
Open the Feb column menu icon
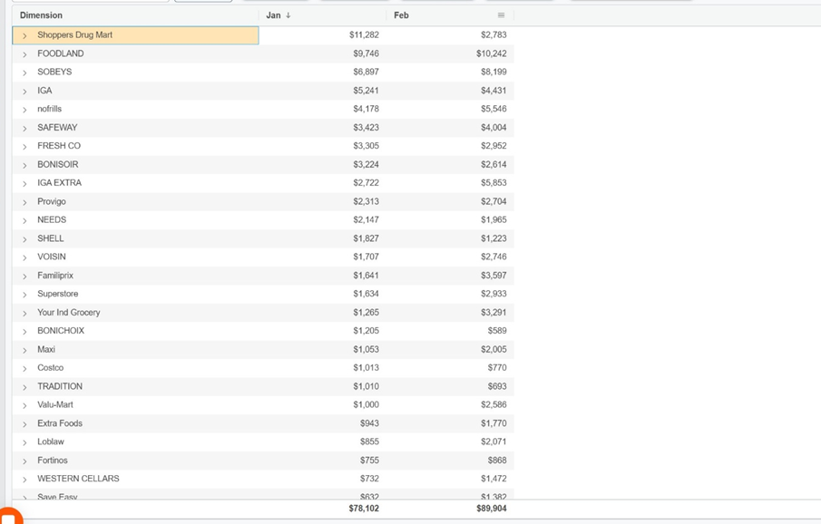point(501,15)
